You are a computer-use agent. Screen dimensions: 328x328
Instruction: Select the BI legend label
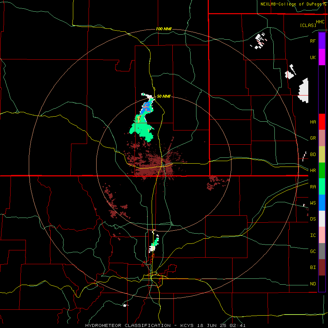pos(313,268)
